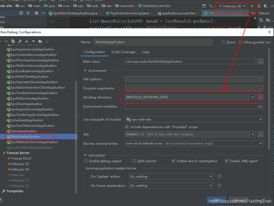Toggle Enable JMX agent checkbox

pos(227,161)
